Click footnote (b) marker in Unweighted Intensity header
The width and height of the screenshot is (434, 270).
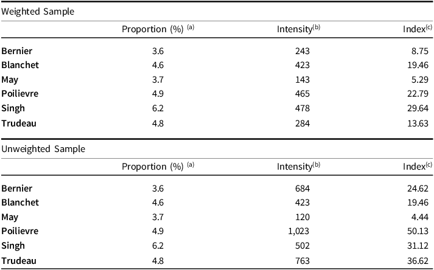point(317,165)
